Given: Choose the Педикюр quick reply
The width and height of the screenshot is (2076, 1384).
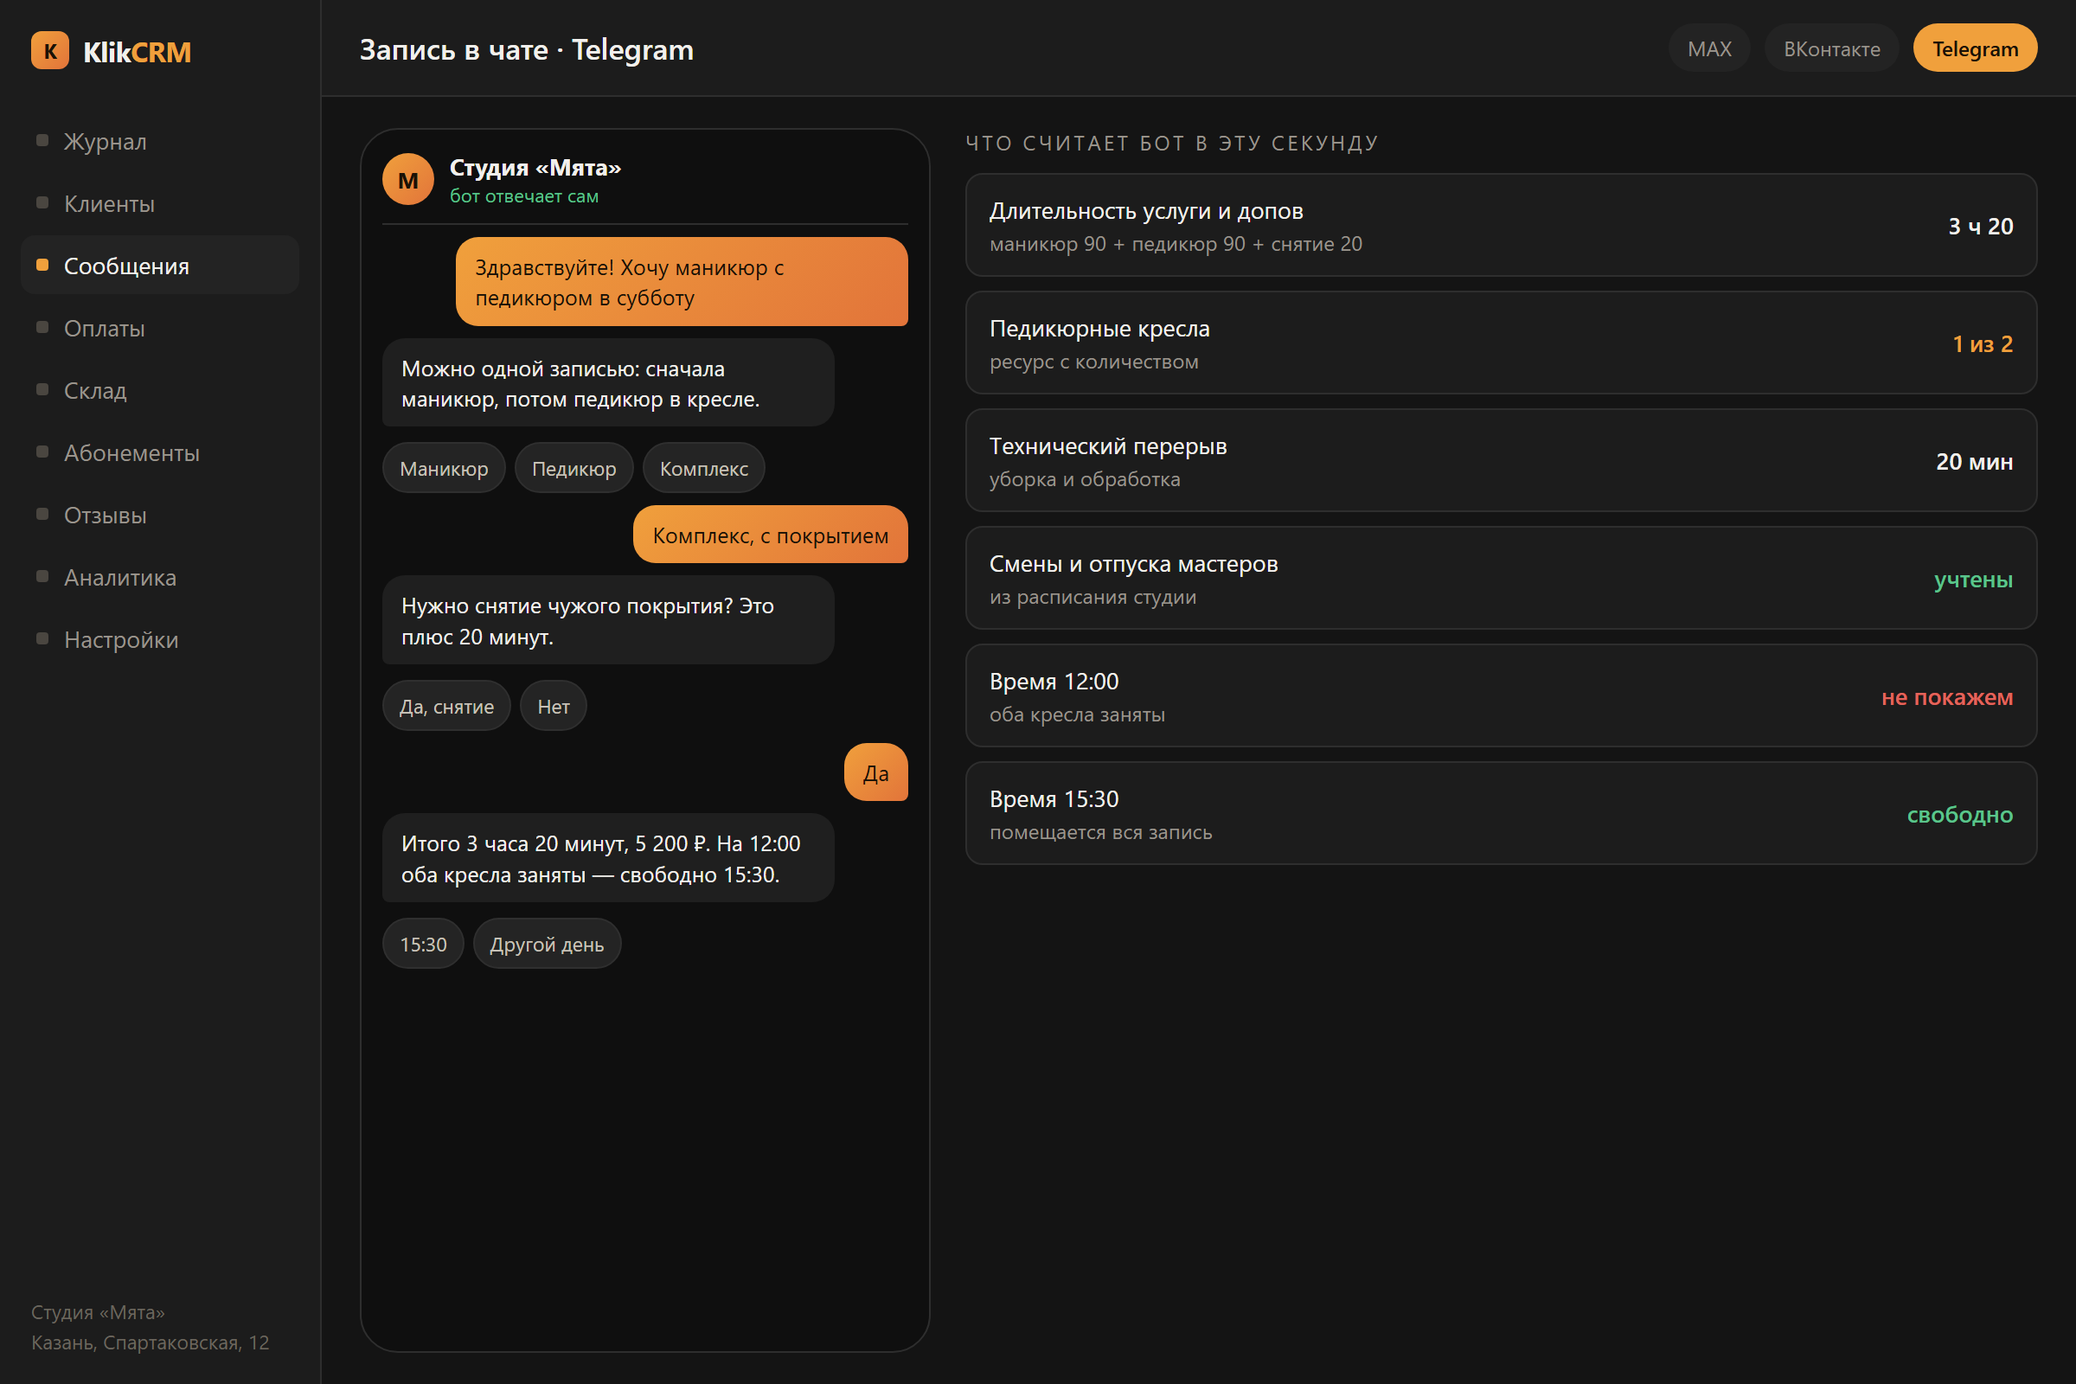Looking at the screenshot, I should pos(573,469).
